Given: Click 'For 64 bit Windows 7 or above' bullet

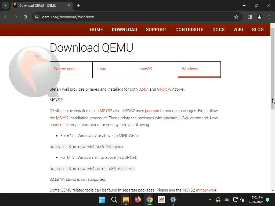Looking at the screenshot, I should point(99,136).
